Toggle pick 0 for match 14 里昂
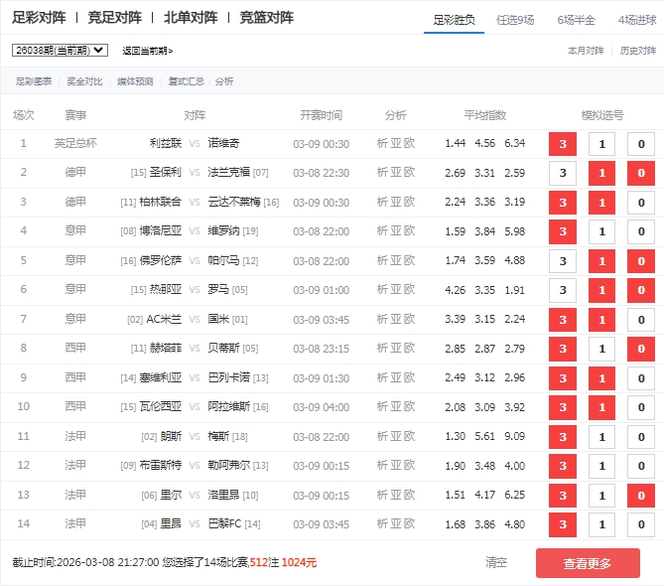664x586 pixels. (x=640, y=525)
